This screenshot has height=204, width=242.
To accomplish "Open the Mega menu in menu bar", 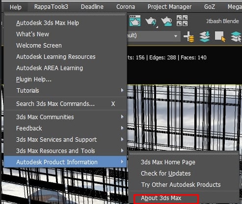I will pyautogui.click(x=235, y=7).
